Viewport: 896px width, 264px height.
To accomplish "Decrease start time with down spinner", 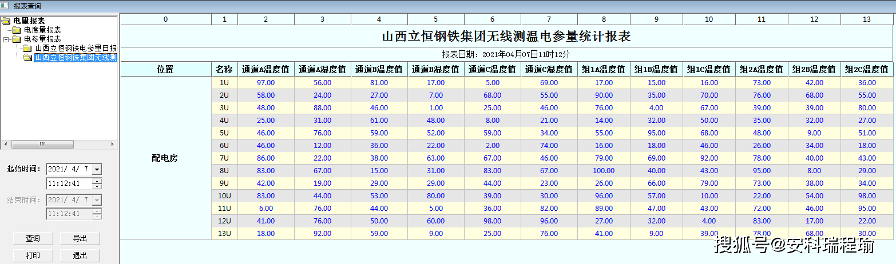I will pyautogui.click(x=97, y=186).
